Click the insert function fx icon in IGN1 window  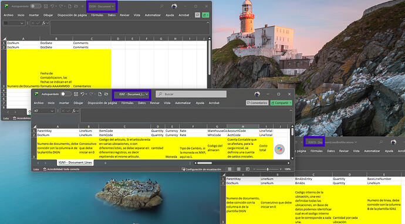[74, 111]
